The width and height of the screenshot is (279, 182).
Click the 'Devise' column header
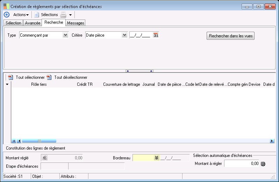tap(254, 84)
